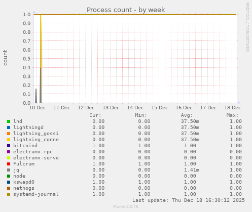Click the 'Max:' column header
Viewport: 252px width, 212px height.
(x=232, y=115)
